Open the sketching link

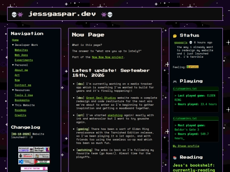point(115,115)
